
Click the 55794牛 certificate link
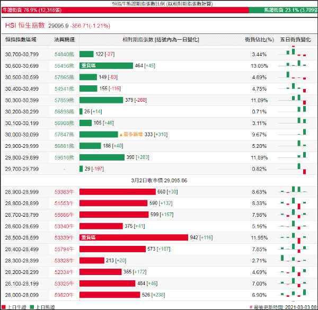[64, 249]
